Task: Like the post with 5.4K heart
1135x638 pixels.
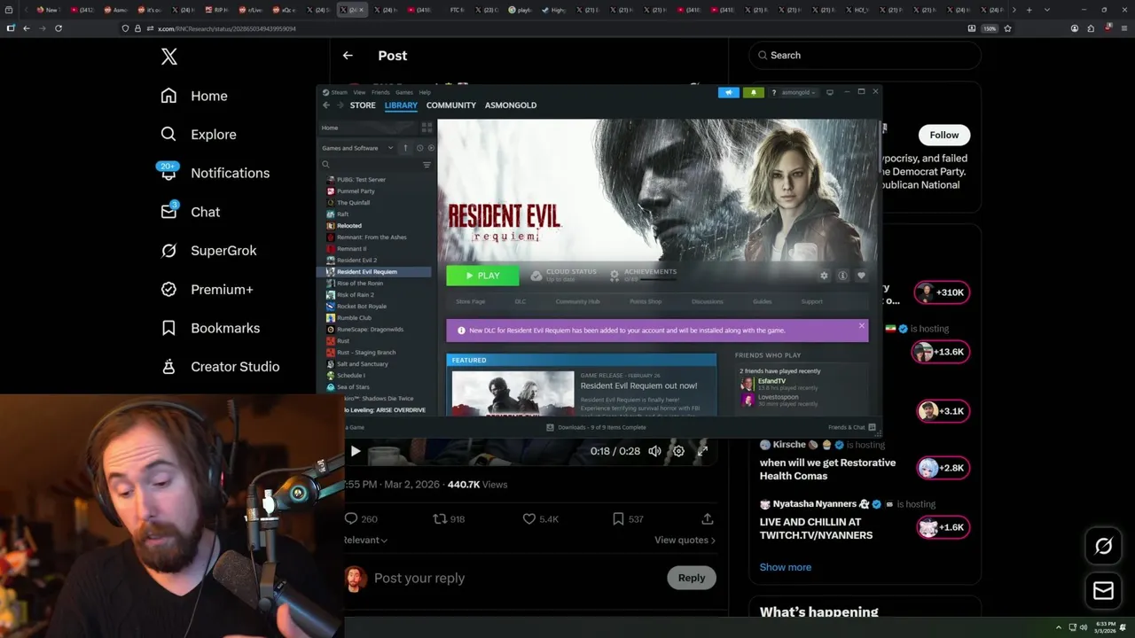Action: point(529,519)
